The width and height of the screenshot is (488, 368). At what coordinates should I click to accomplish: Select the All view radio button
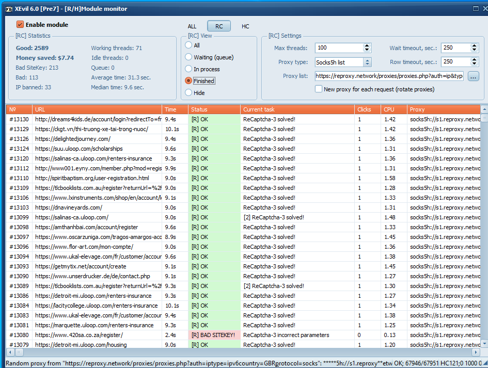pos(189,45)
